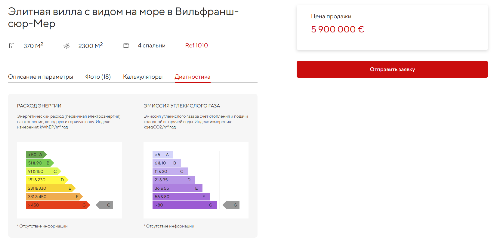Click the yellow D energy bar 151 & 230
The image size is (494, 244).
47,180
